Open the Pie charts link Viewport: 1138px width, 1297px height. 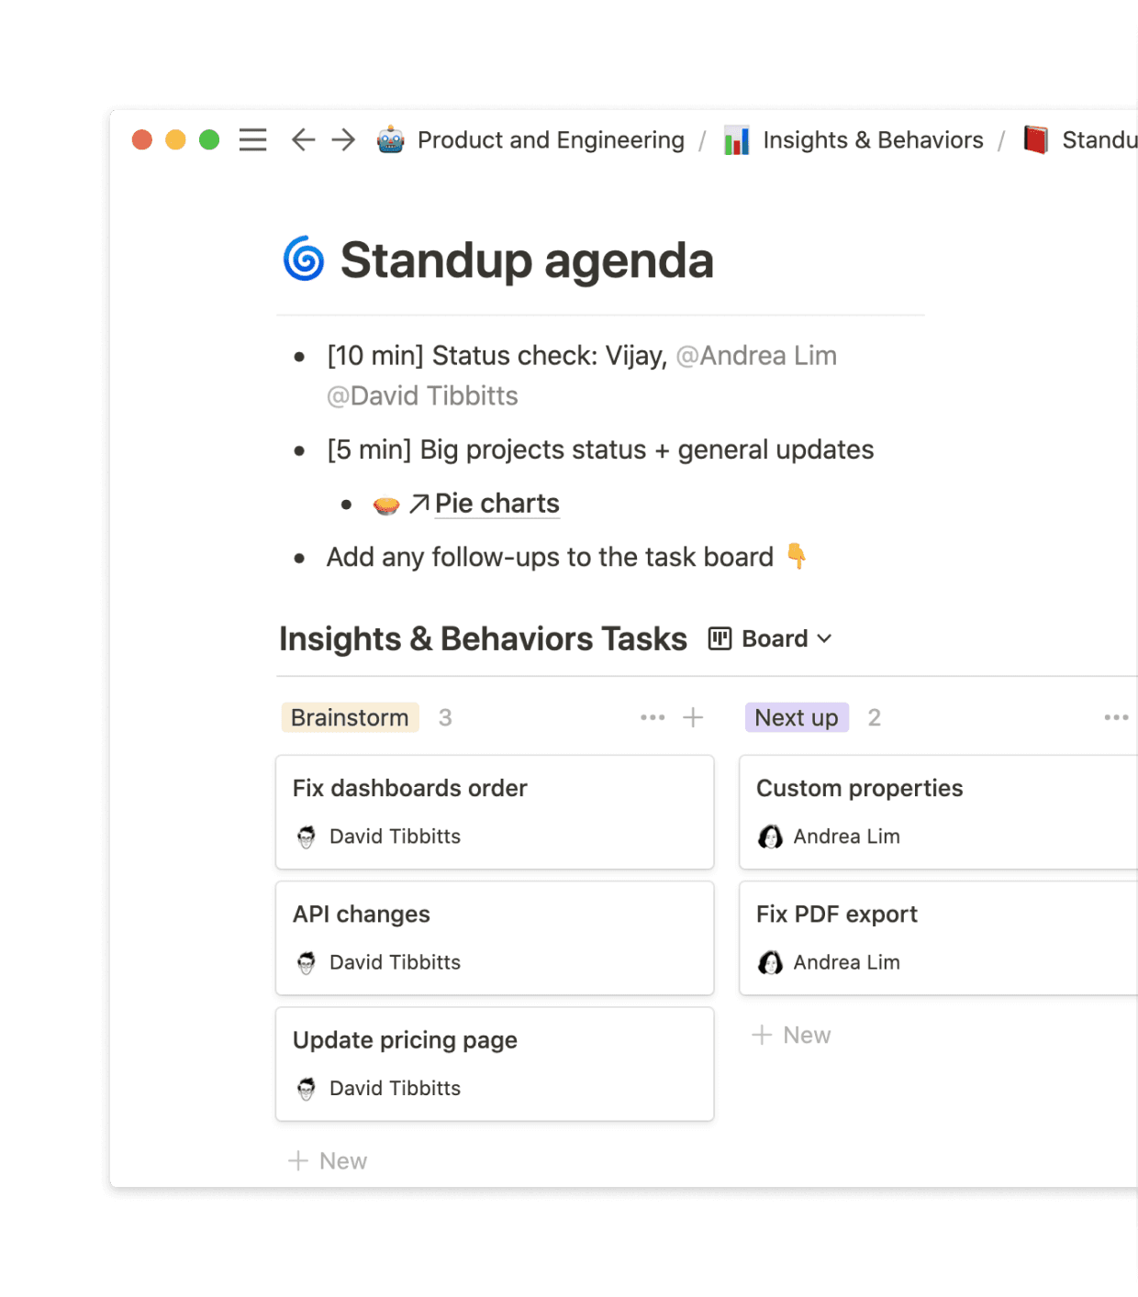(496, 503)
